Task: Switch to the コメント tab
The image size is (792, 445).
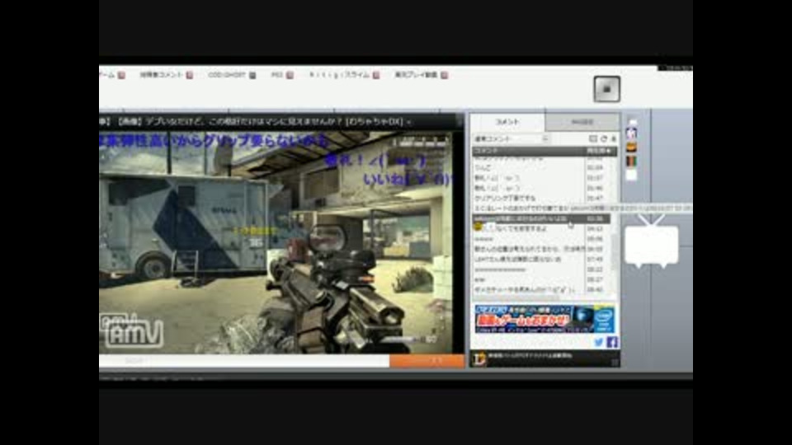Action: [507, 122]
